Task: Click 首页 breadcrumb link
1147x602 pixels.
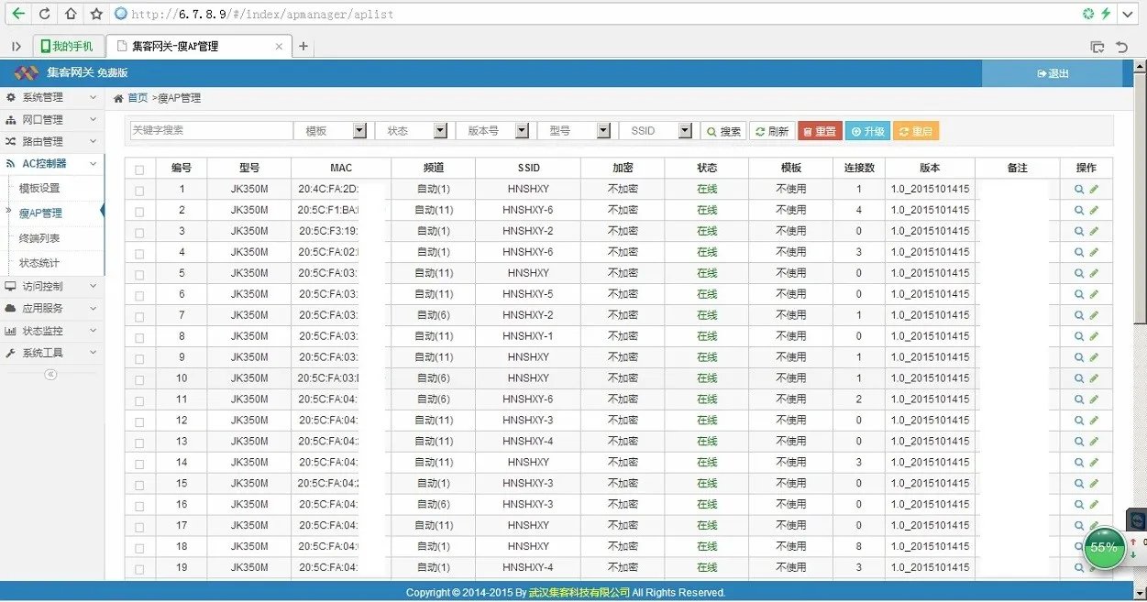Action: click(137, 98)
